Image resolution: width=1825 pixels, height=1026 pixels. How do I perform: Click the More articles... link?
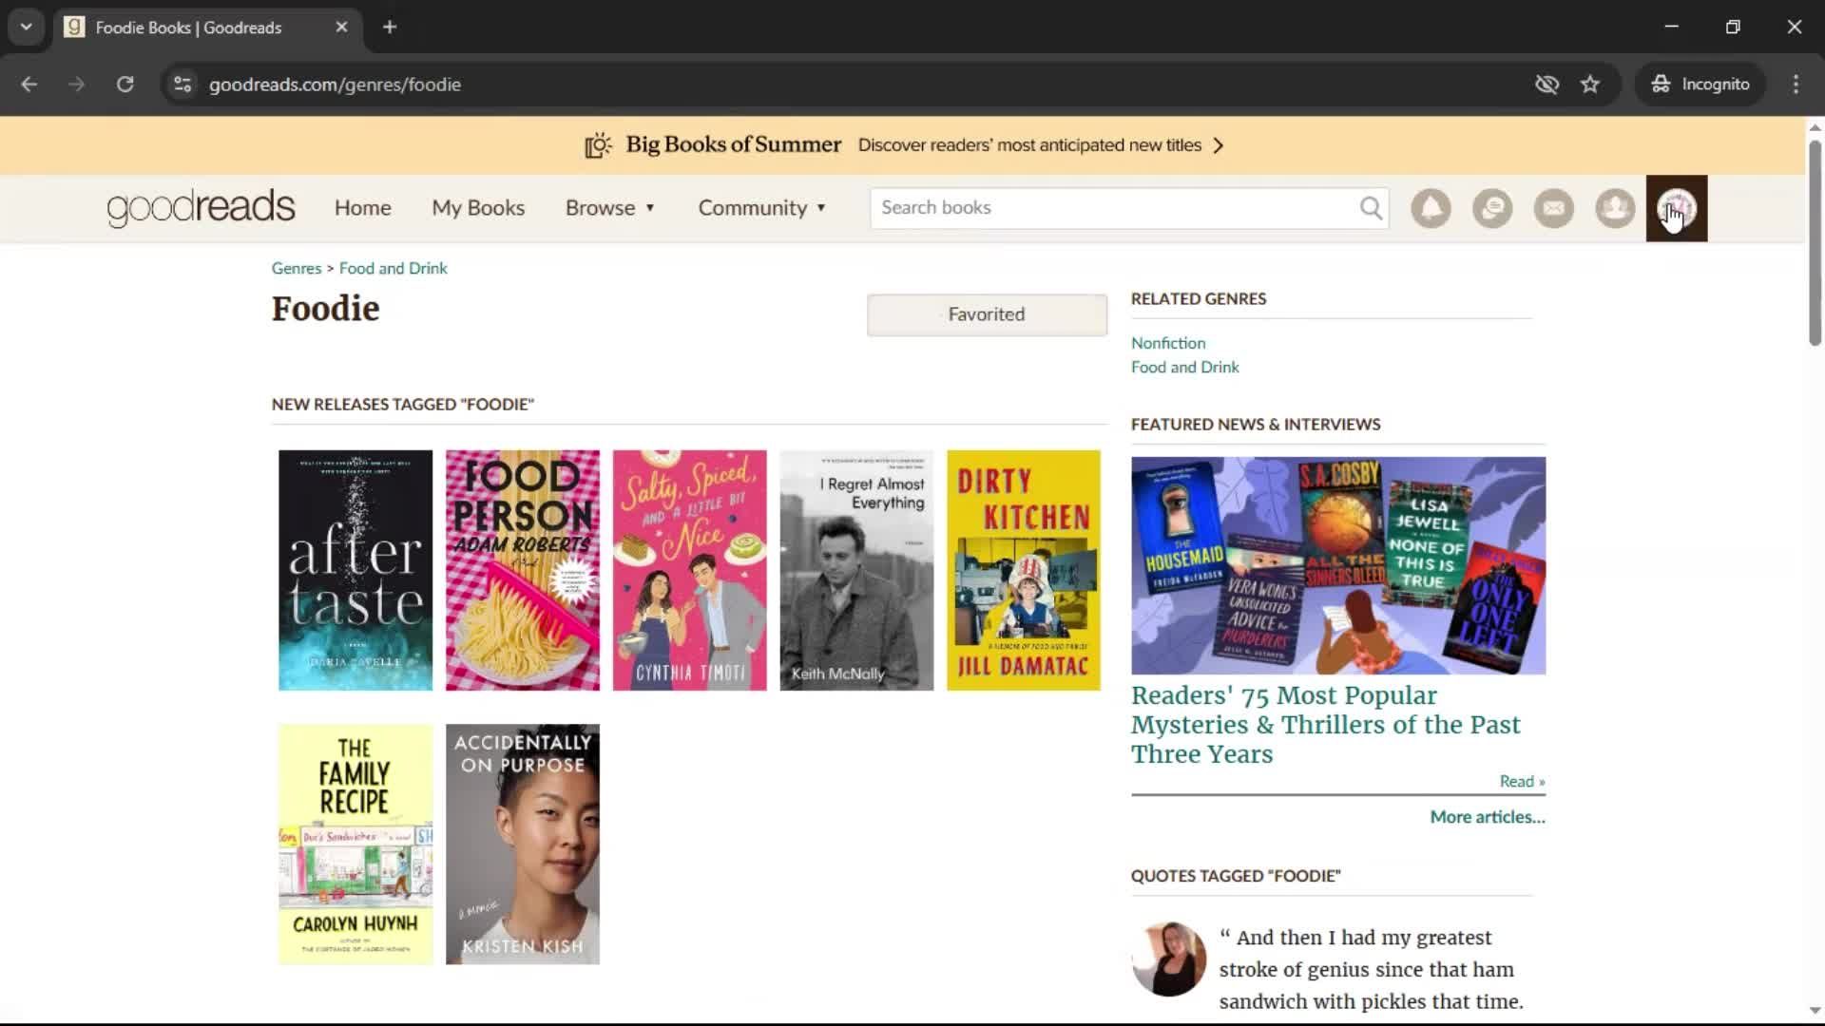[1488, 817]
